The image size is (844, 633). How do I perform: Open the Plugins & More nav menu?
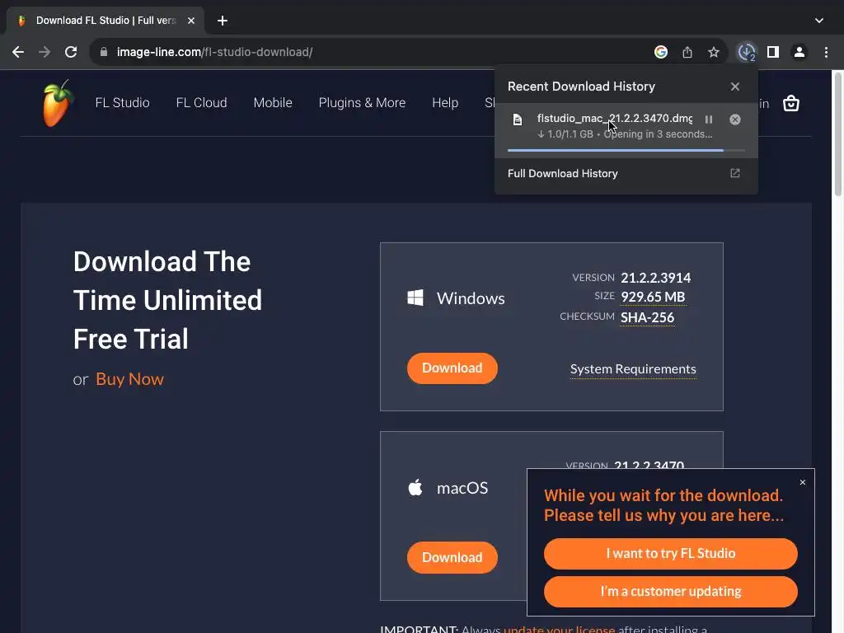(363, 103)
